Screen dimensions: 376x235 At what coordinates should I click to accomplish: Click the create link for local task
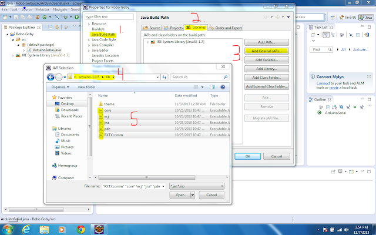(334, 88)
